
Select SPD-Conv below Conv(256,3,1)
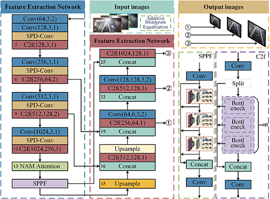tap(40, 70)
